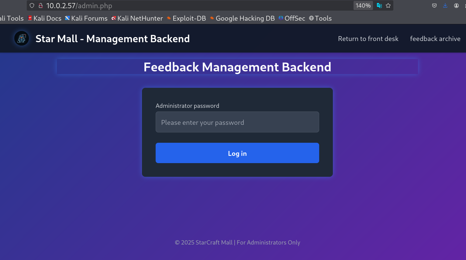
Task: Reset zoom via the 140% indicator
Action: [x=363, y=5]
